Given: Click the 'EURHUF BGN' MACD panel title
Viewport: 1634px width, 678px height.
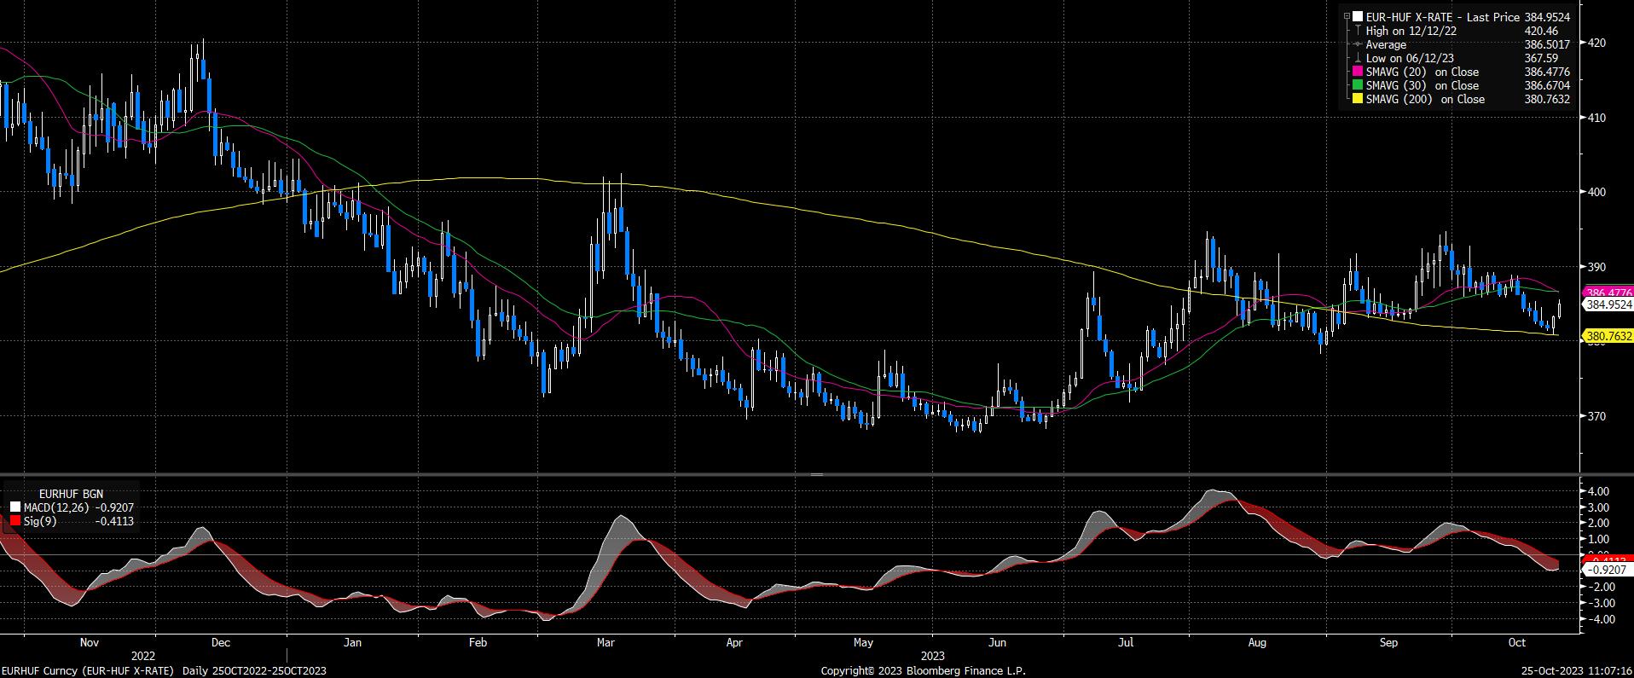Looking at the screenshot, I should [x=71, y=494].
